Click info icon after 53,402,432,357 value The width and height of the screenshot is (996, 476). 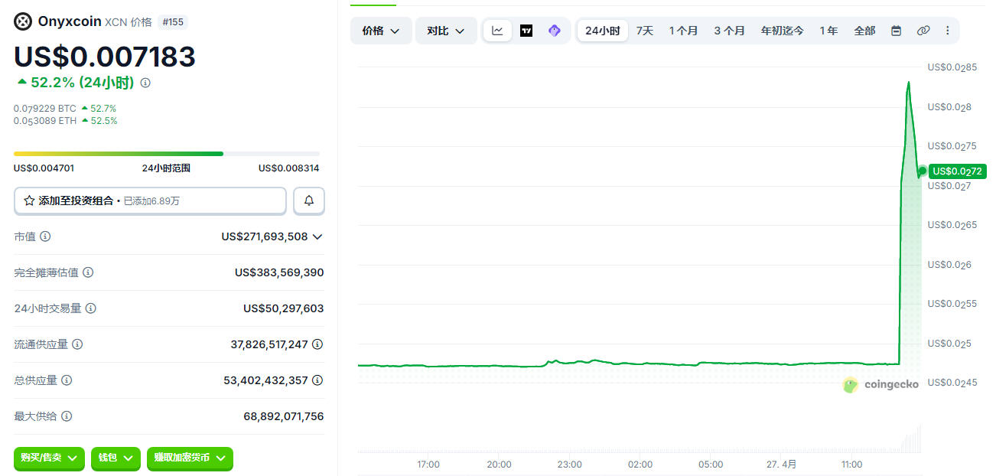pos(317,380)
